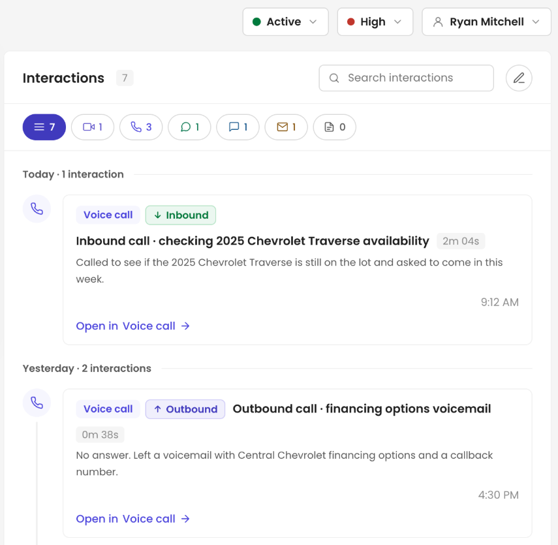Filter by video call interactions
Image resolution: width=558 pixels, height=545 pixels.
93,127
